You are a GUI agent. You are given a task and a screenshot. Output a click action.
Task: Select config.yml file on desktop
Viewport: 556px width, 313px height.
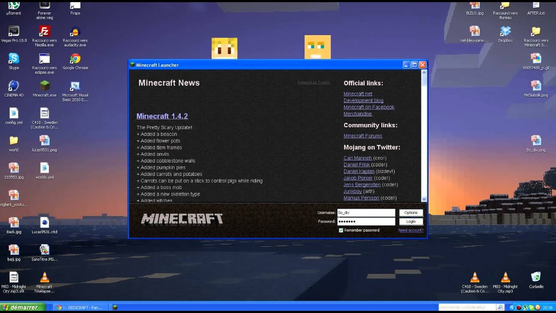(x=14, y=116)
